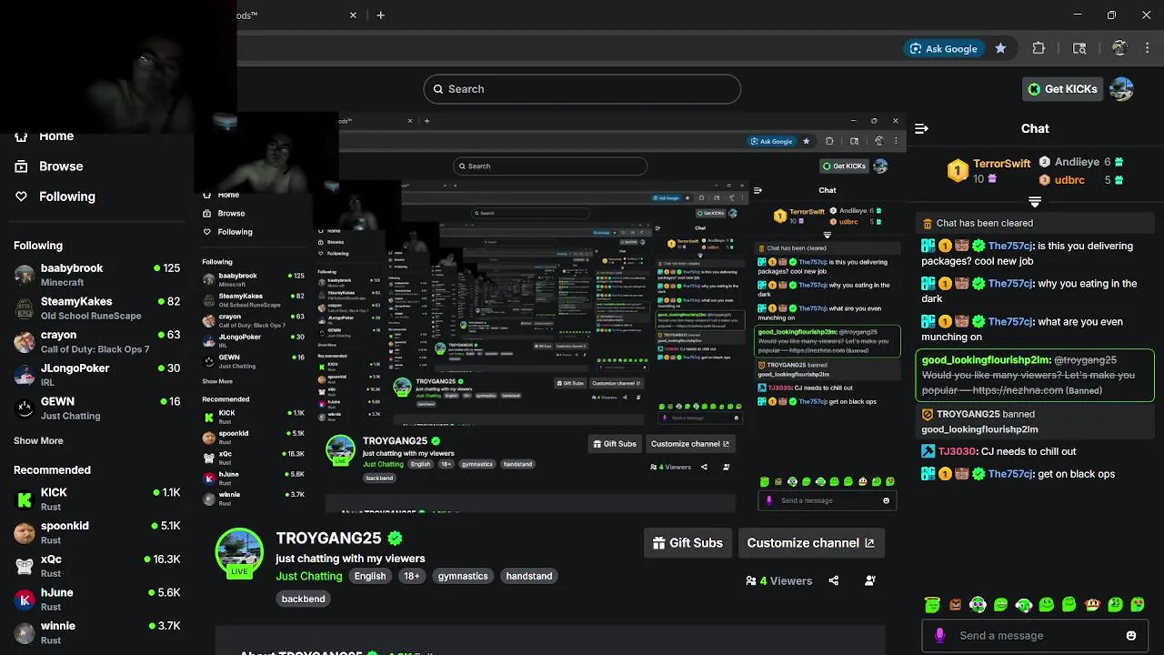Image resolution: width=1164 pixels, height=655 pixels.
Task: Insert the first headphones frog emote
Action: (x=978, y=605)
